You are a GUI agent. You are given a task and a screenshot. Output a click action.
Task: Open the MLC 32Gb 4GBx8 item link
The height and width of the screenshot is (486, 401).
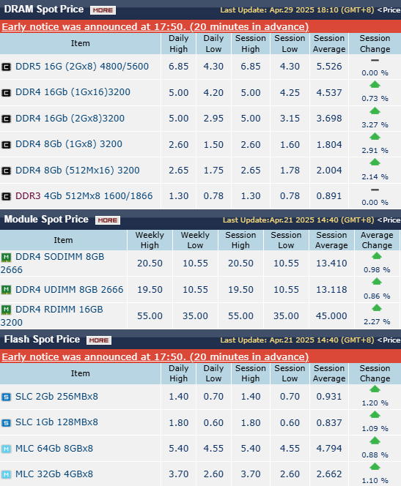coord(54,474)
